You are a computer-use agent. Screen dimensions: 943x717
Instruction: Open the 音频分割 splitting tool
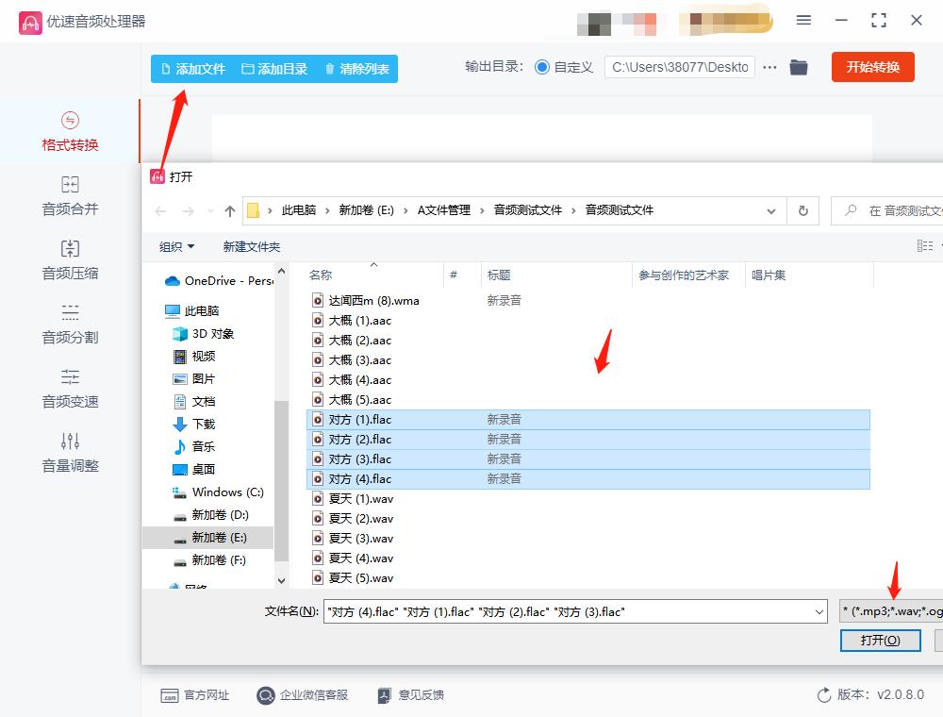coord(68,324)
